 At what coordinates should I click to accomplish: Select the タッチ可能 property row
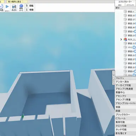click(x=125, y=130)
